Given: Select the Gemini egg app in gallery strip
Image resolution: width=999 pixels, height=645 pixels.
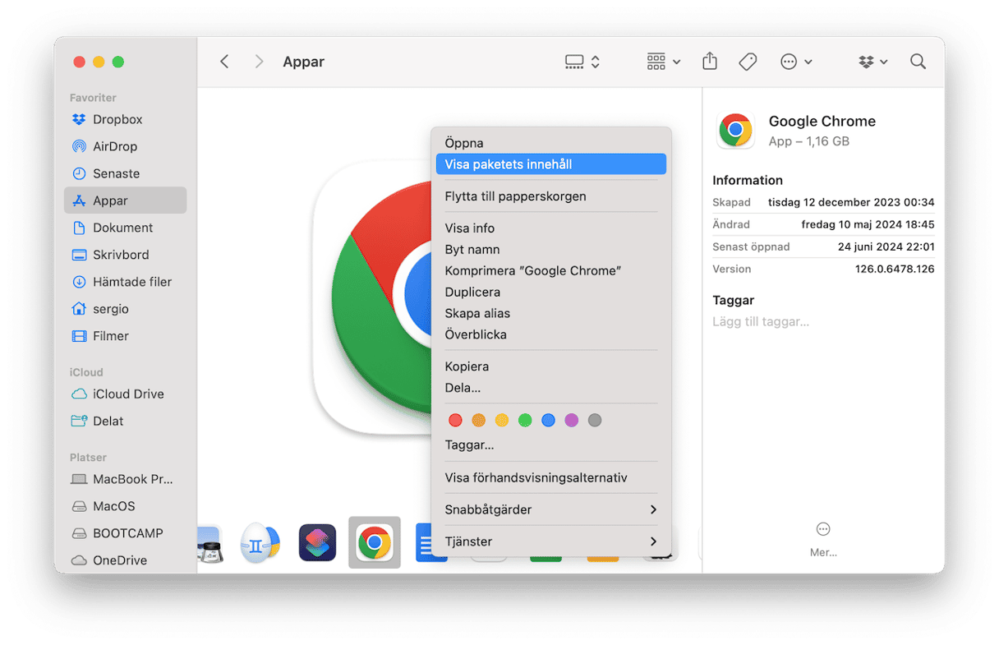Looking at the screenshot, I should [x=260, y=543].
